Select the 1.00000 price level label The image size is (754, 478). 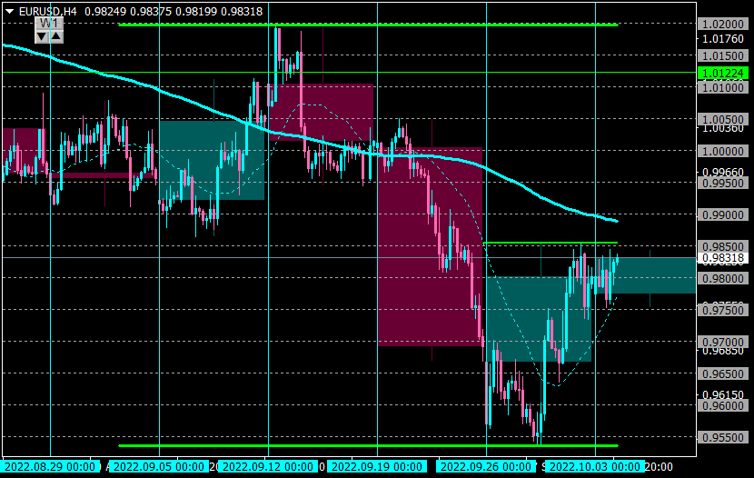(x=723, y=151)
